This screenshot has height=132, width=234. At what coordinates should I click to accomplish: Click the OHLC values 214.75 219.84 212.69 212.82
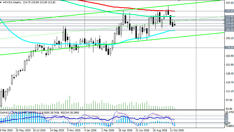point(39,2)
